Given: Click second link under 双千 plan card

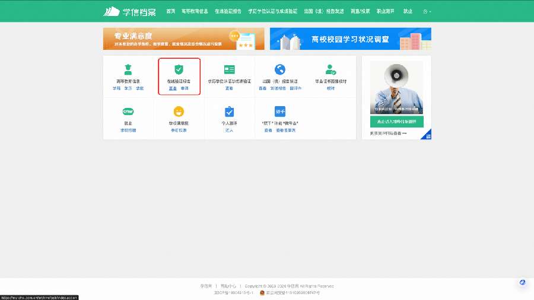Looking at the screenshot, I should pos(286,130).
